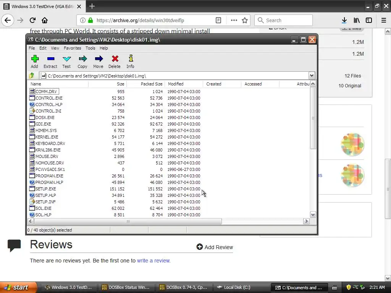Open page actions three-dot menu
Viewport: 391px width, 293px height.
click(x=234, y=20)
